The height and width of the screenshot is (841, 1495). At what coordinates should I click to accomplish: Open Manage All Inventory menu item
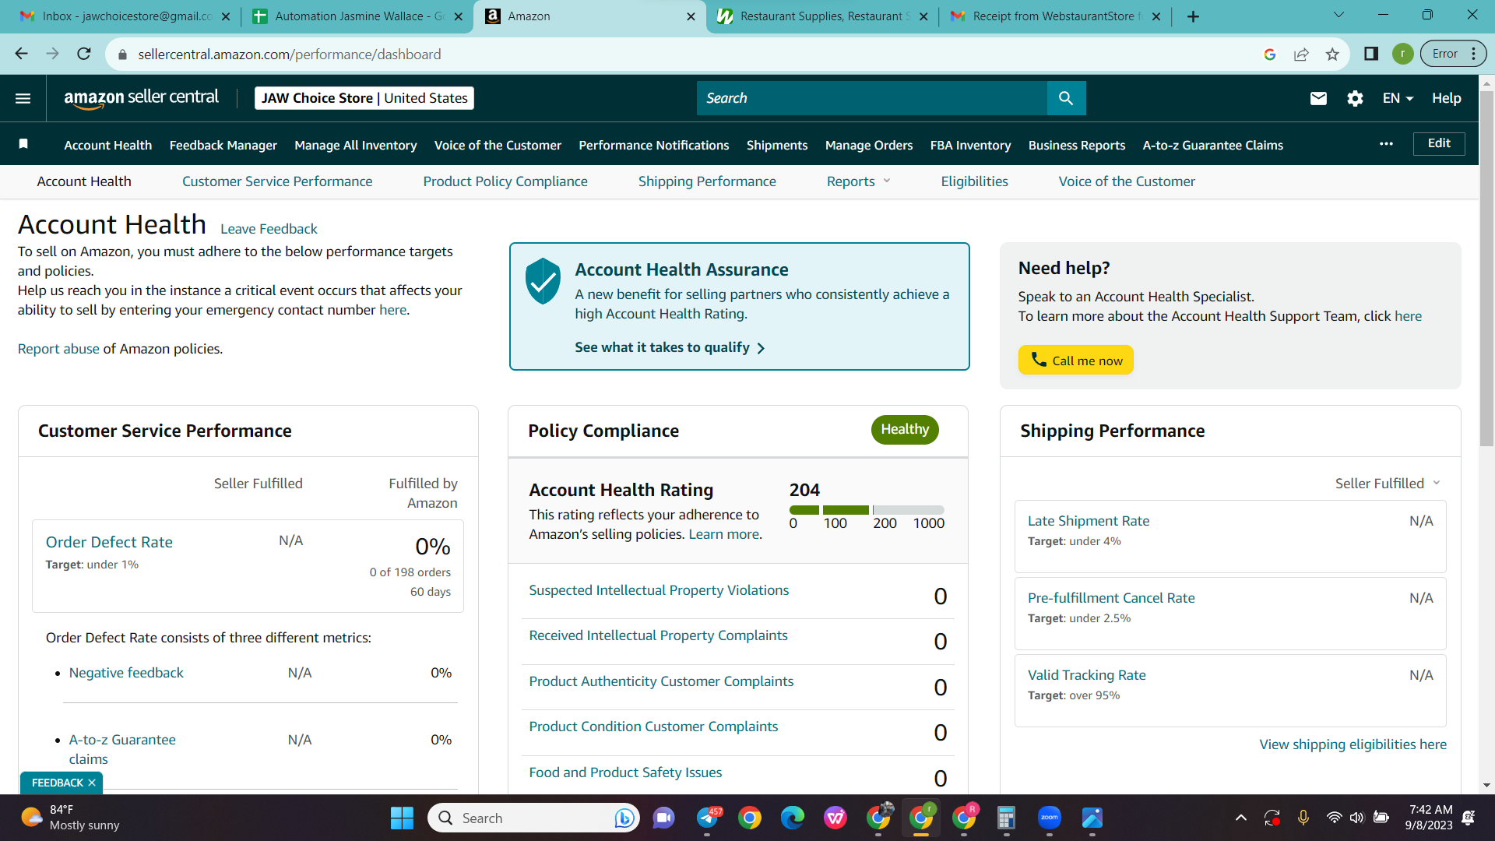point(356,145)
